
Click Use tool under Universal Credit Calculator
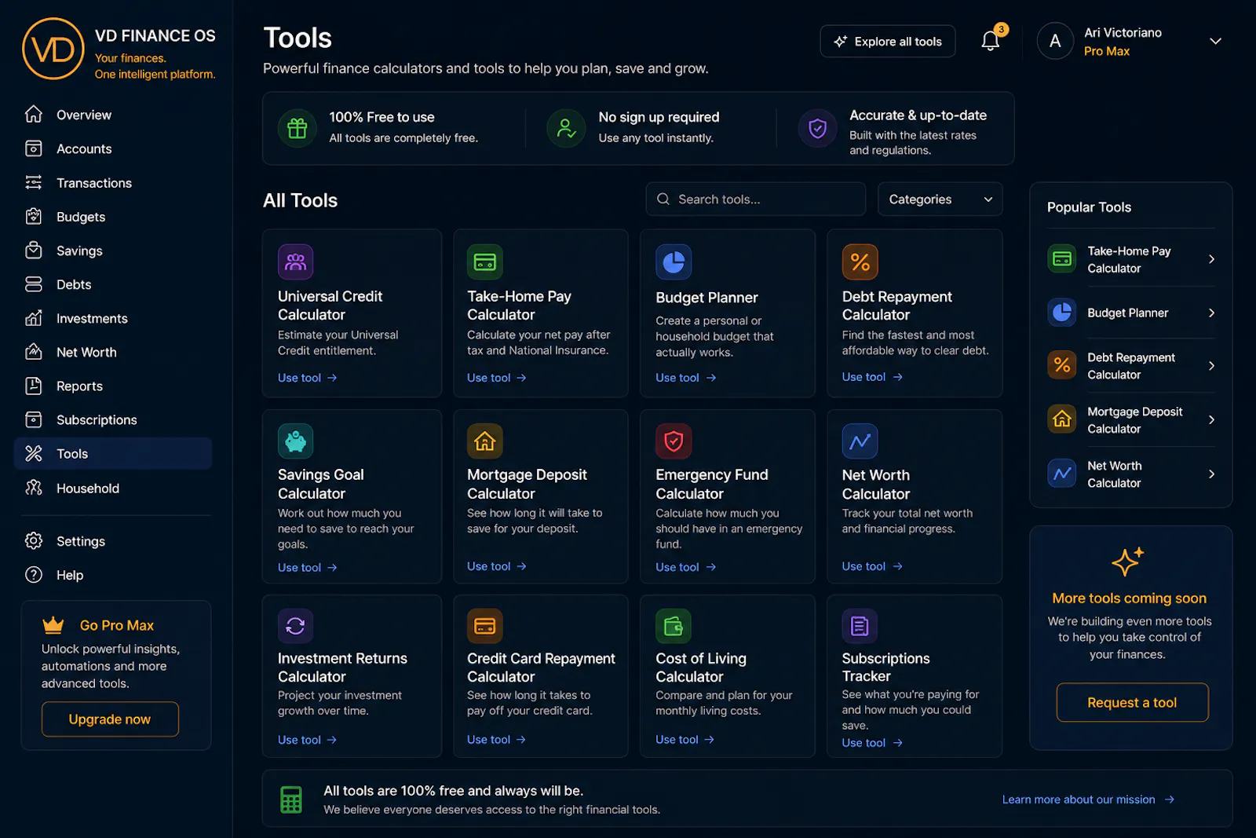click(x=307, y=378)
